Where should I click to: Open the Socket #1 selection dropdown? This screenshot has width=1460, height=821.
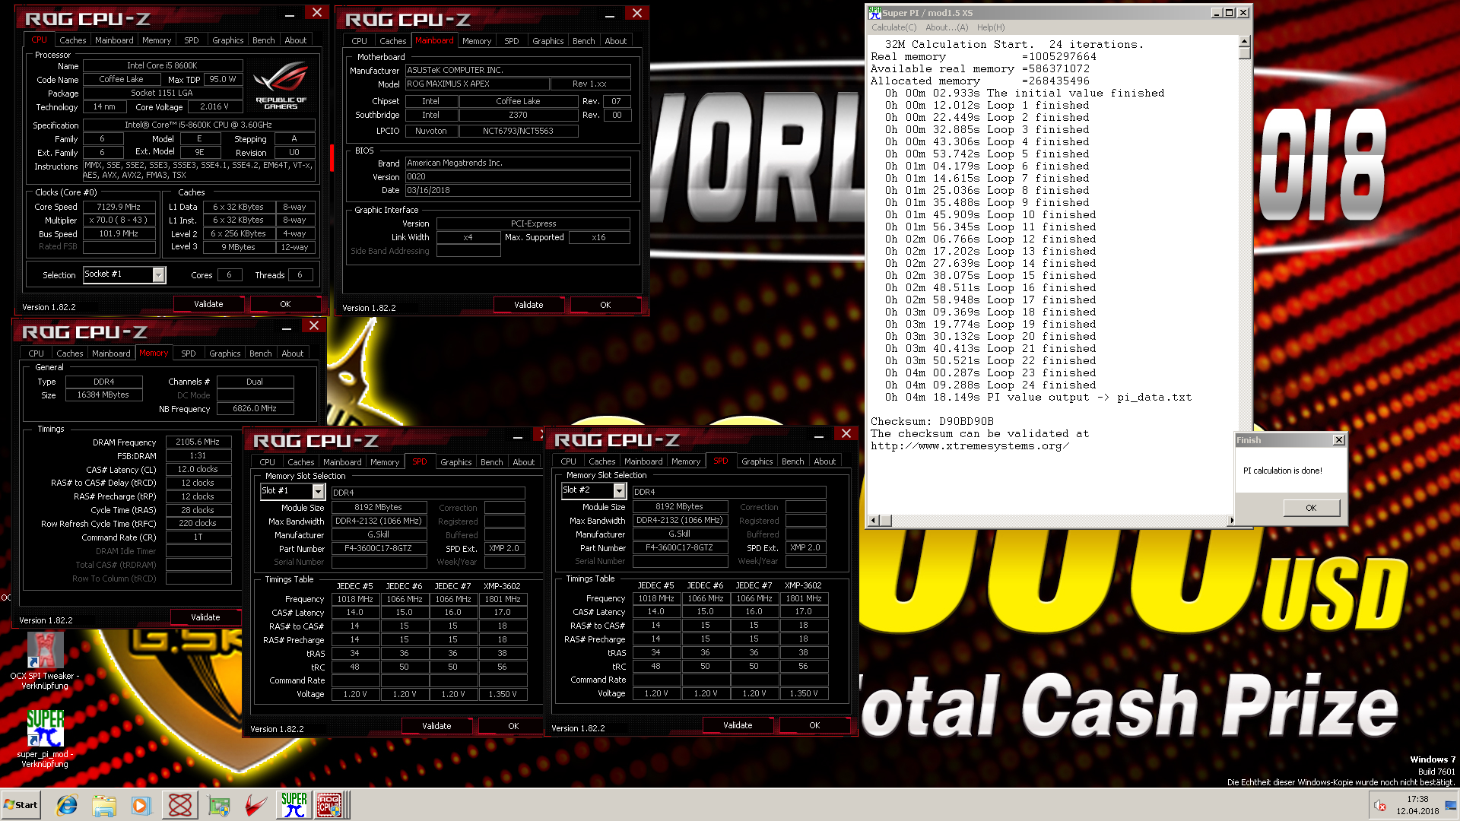coord(124,274)
